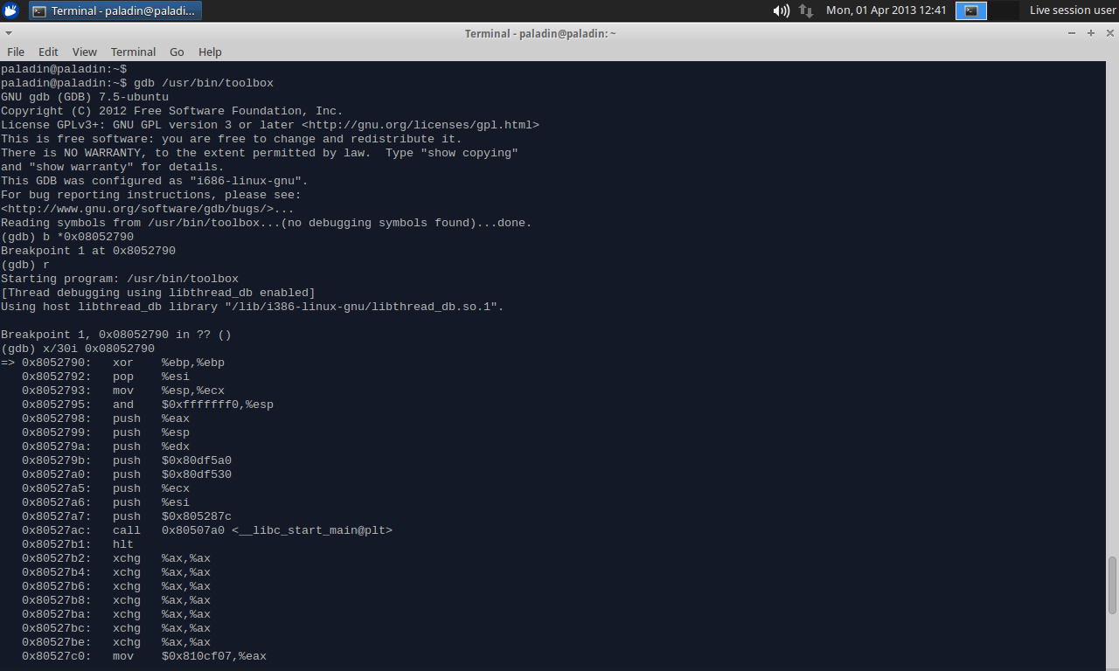Select the Terminal window from the taskbar
The height and width of the screenshot is (671, 1119).
[x=114, y=10]
